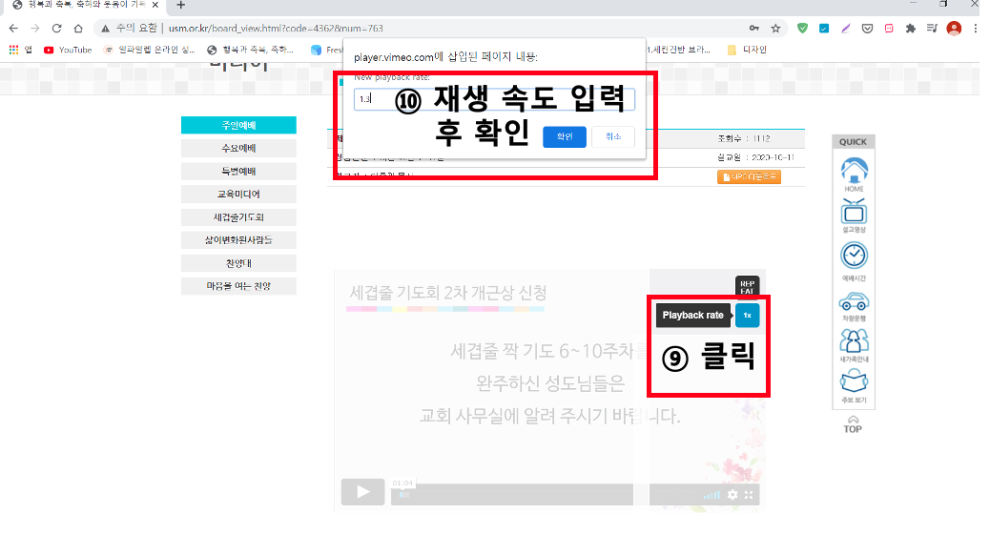Screen dimensions: 990x555
Task: Go forward in browser history
Action: coord(35,29)
